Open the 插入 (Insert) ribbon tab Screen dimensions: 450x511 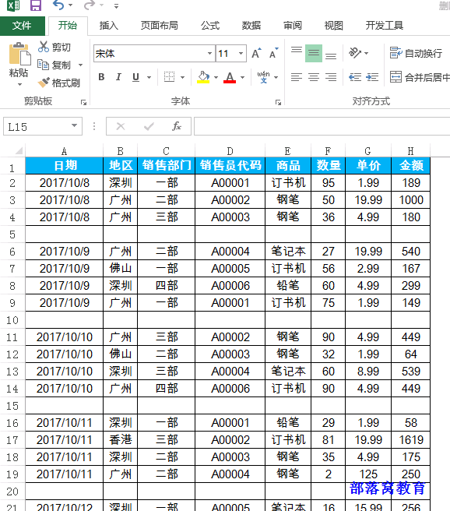(x=108, y=26)
